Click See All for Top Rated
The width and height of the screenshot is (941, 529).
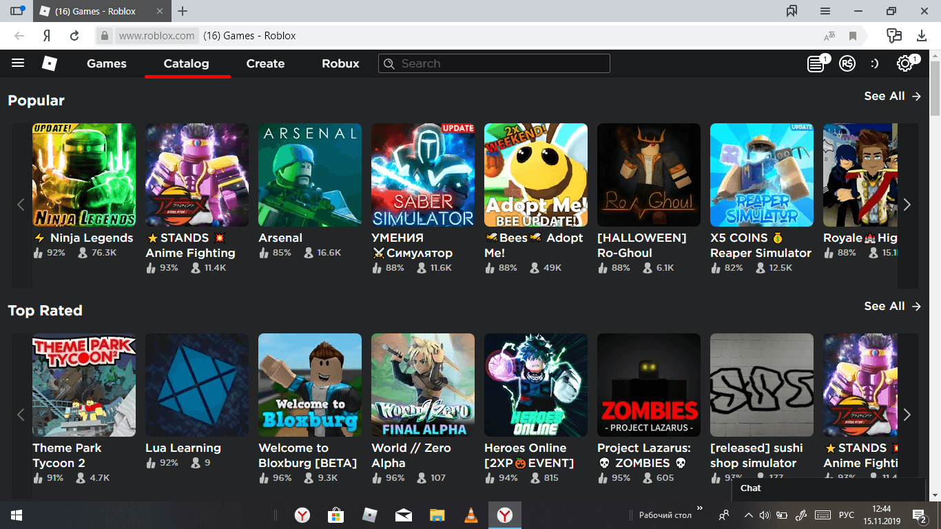pos(892,307)
